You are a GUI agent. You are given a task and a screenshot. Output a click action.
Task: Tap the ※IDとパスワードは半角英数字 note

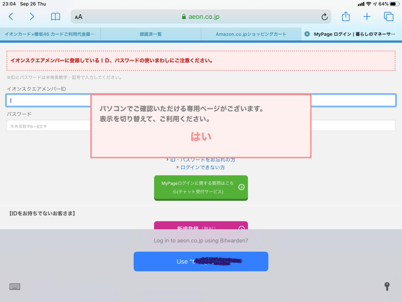click(x=64, y=78)
